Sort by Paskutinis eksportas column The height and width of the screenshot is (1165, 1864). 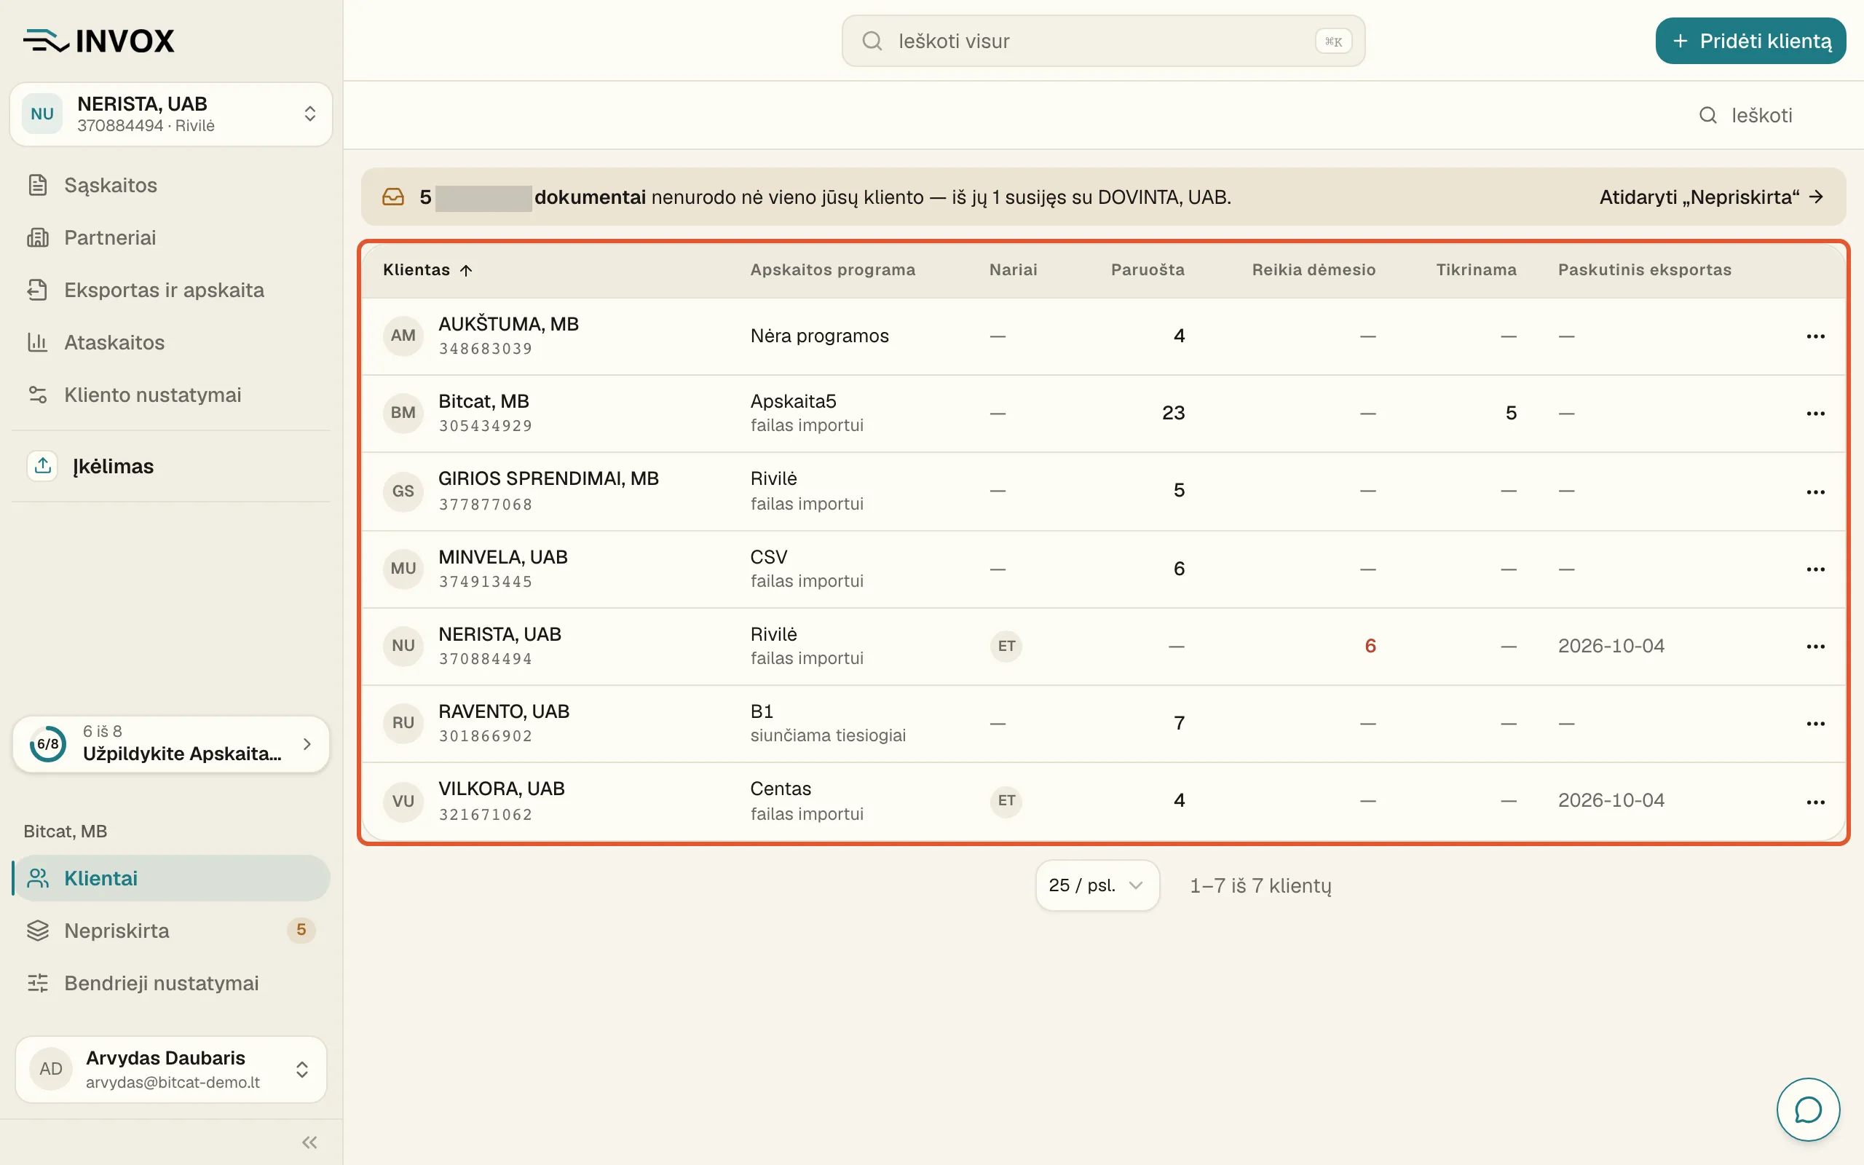pyautogui.click(x=1643, y=269)
